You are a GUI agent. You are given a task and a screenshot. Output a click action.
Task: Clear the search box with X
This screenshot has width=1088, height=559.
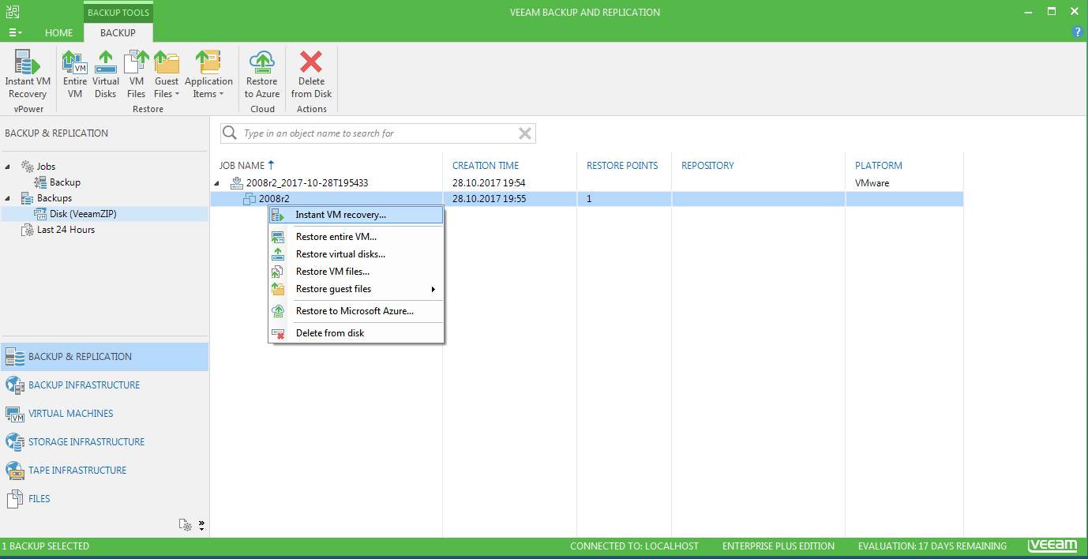[x=524, y=133]
